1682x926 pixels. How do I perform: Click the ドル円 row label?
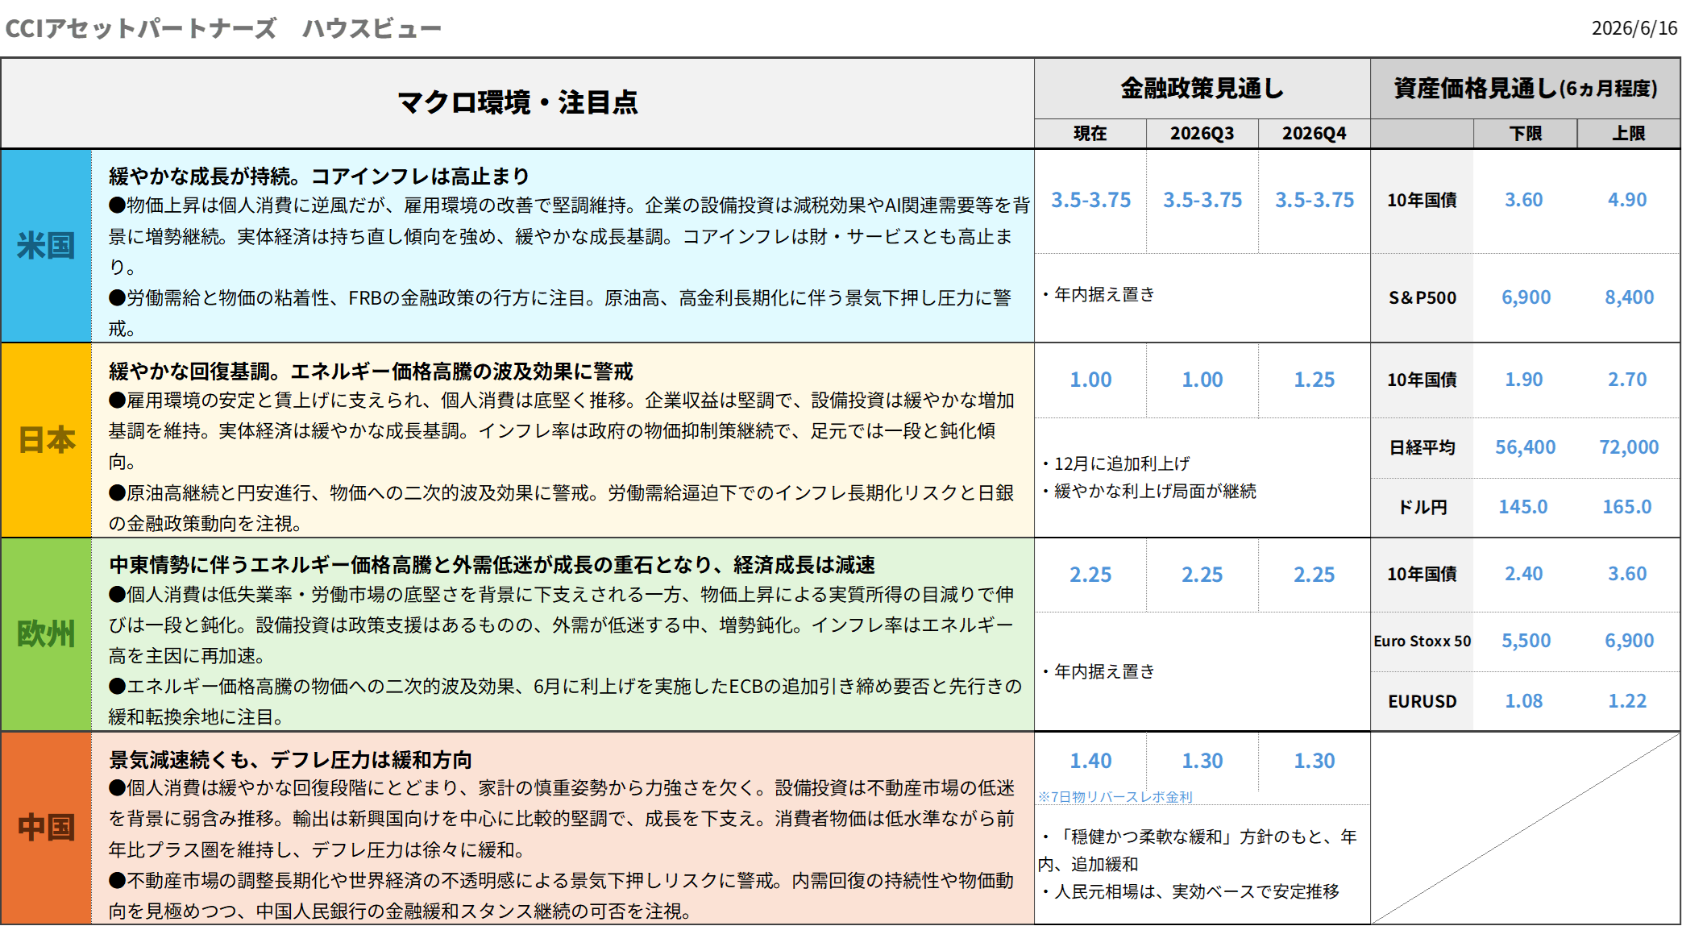tap(1422, 508)
